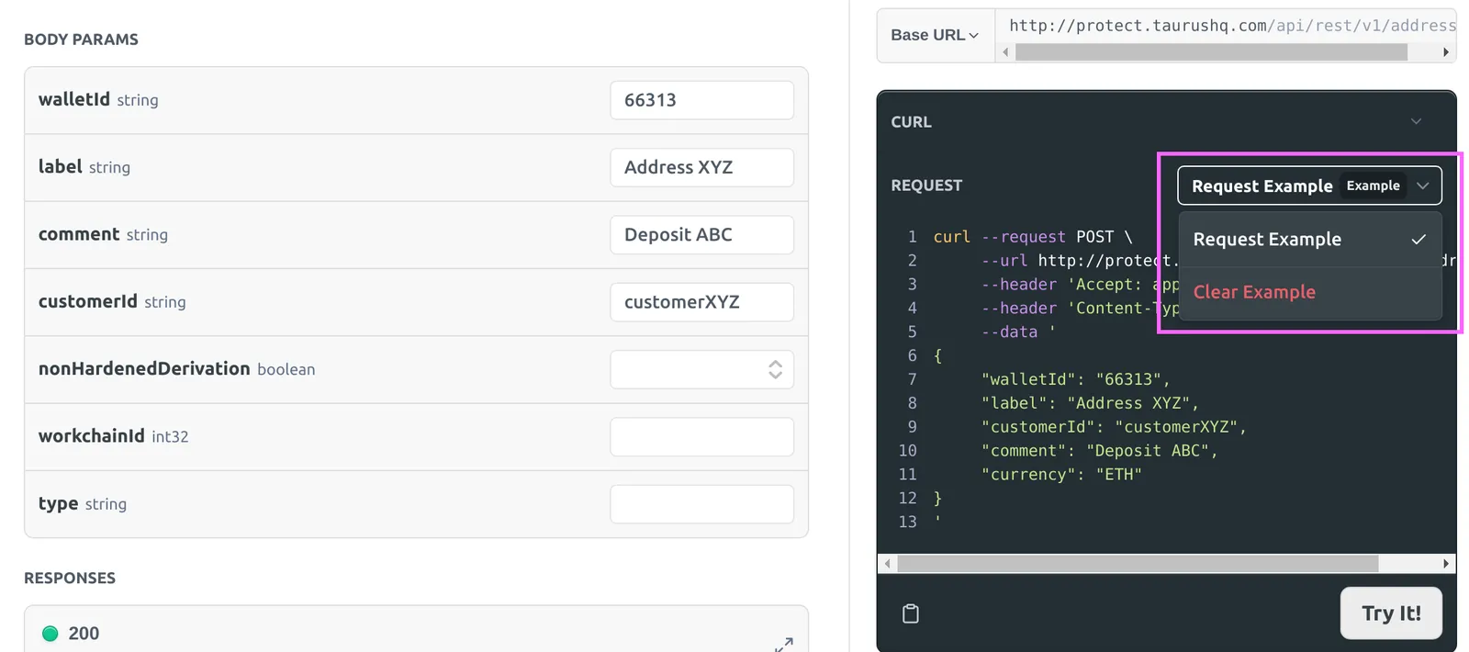Click code line "walletId": "66313"
This screenshot has width=1469, height=652.
[x=1075, y=379]
